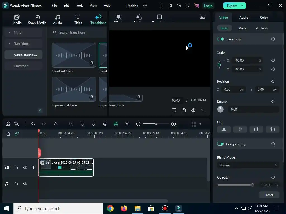Lock audio track 1
This screenshot has height=214, width=286.
[x=16, y=184]
